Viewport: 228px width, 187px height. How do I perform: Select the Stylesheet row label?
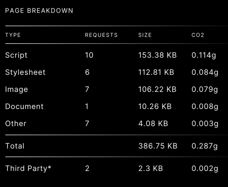25,72
